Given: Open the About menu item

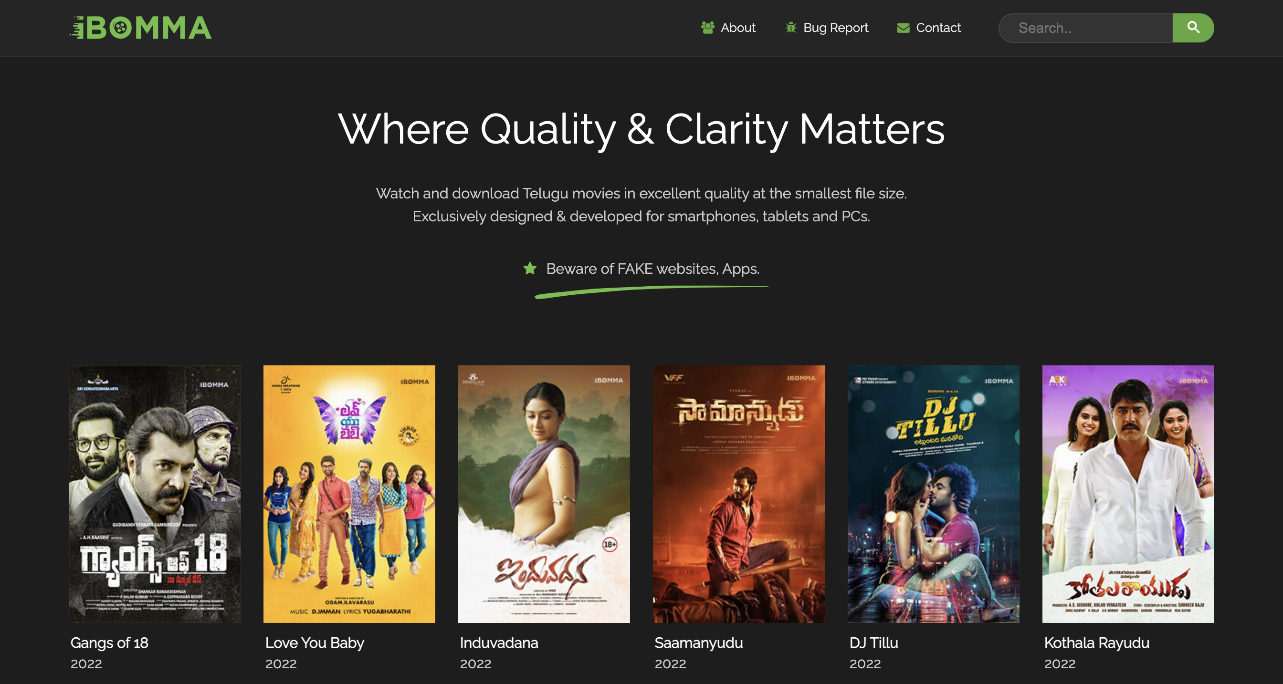Looking at the screenshot, I should tap(737, 28).
